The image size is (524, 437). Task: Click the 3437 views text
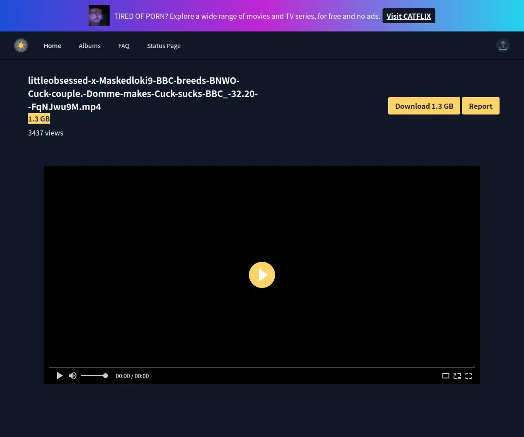45,133
